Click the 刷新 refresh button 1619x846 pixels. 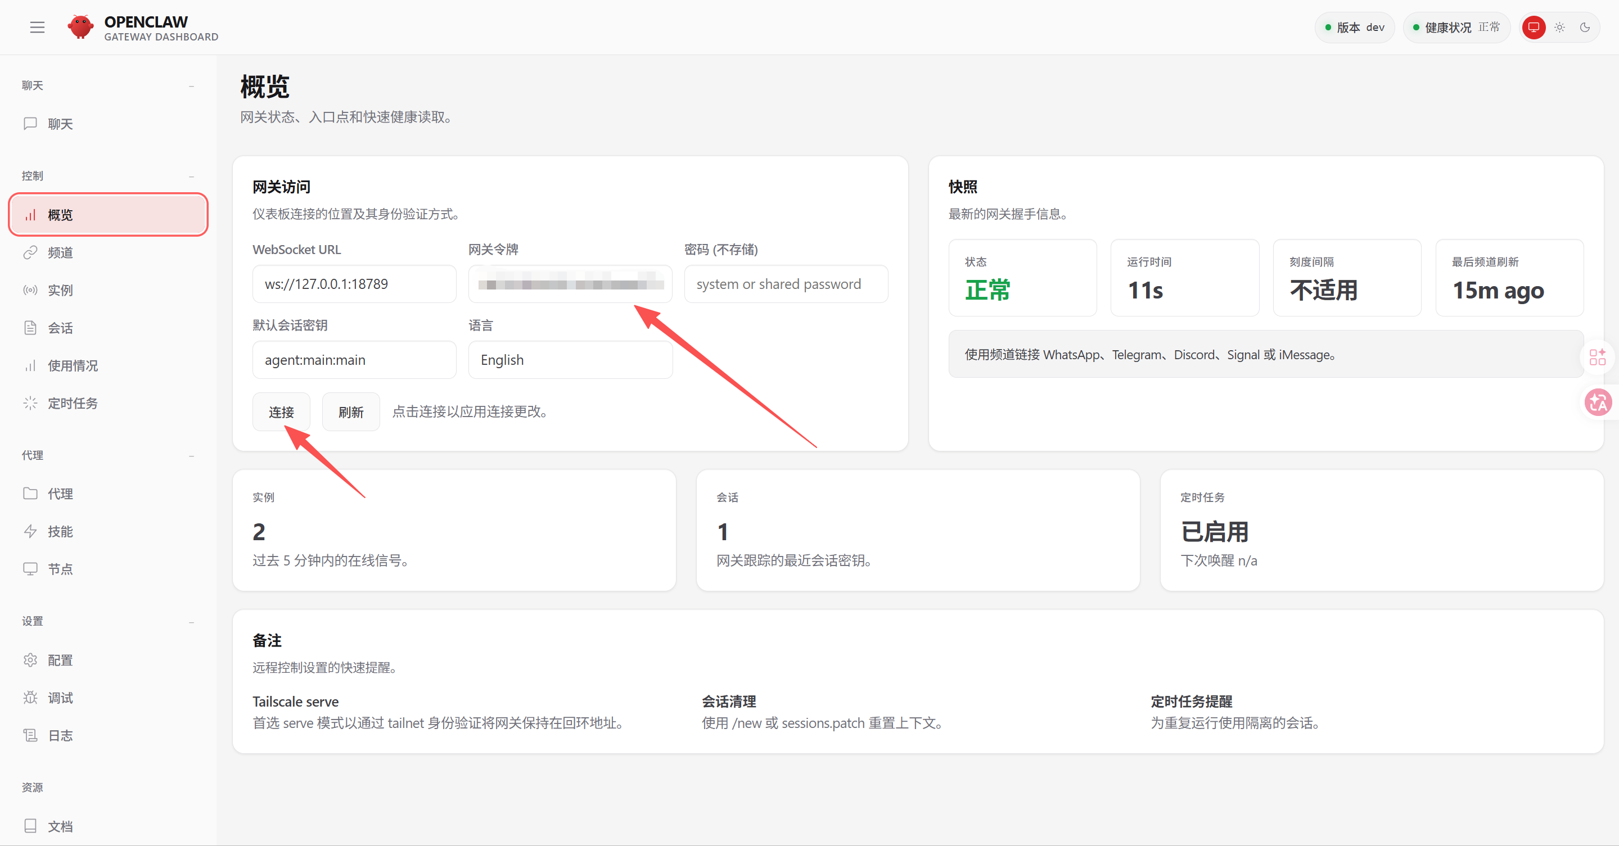[351, 412]
